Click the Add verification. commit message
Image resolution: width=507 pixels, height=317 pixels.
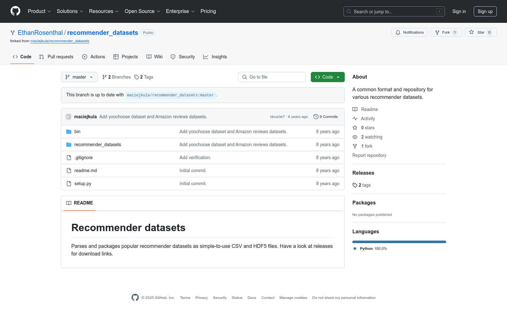pos(195,158)
